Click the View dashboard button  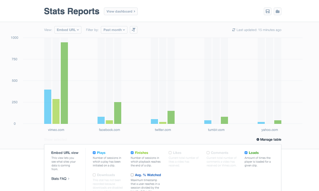point(121,11)
